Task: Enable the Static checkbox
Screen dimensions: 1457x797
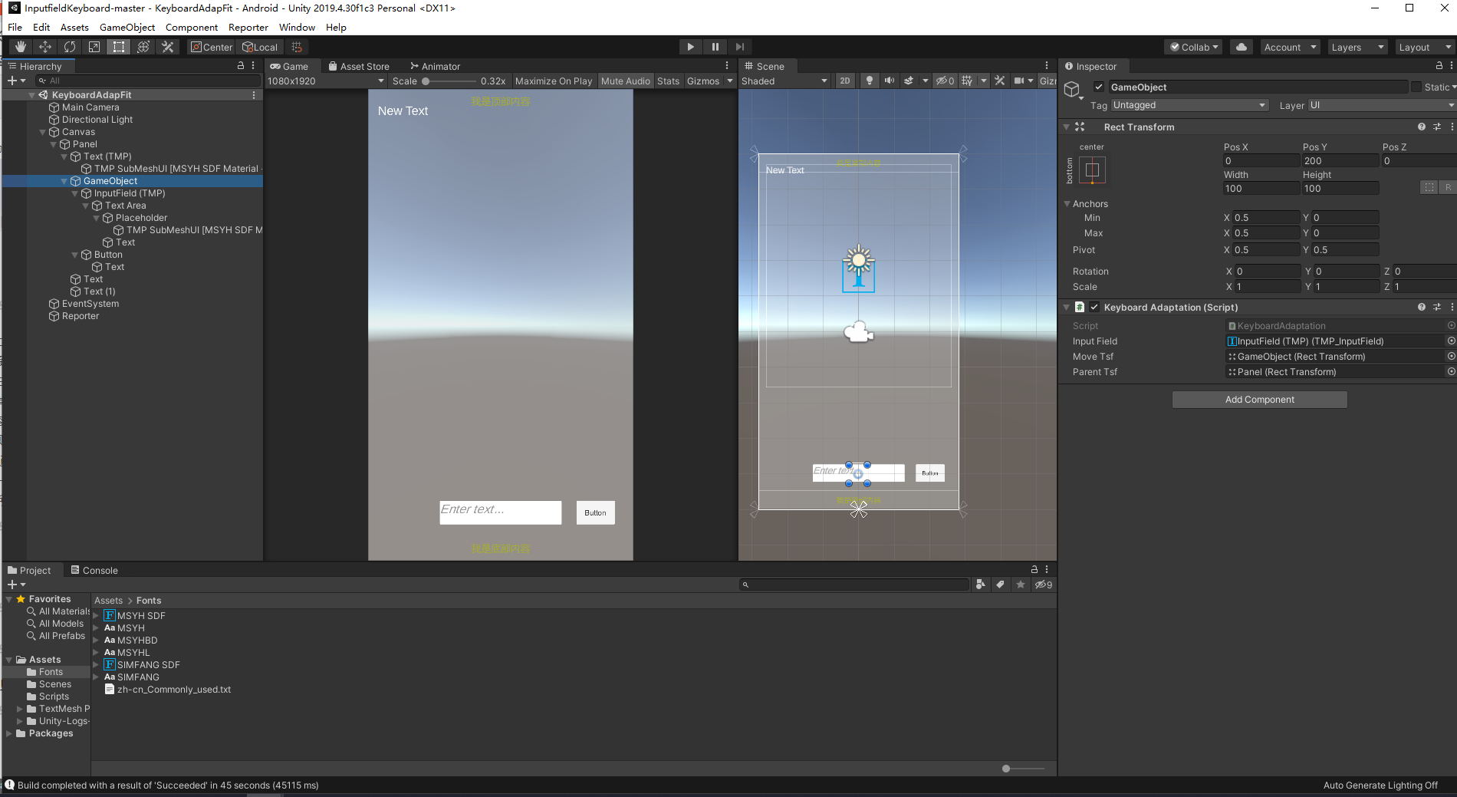Action: (1416, 87)
